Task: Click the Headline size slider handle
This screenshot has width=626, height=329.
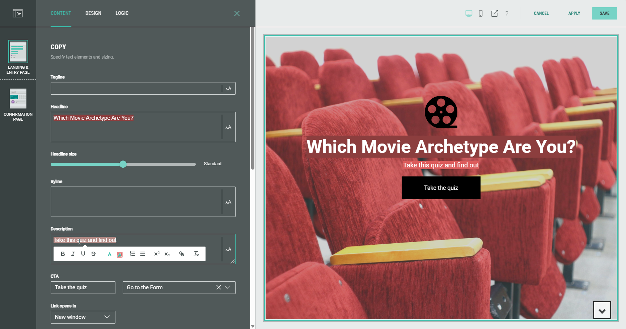Action: [x=123, y=164]
